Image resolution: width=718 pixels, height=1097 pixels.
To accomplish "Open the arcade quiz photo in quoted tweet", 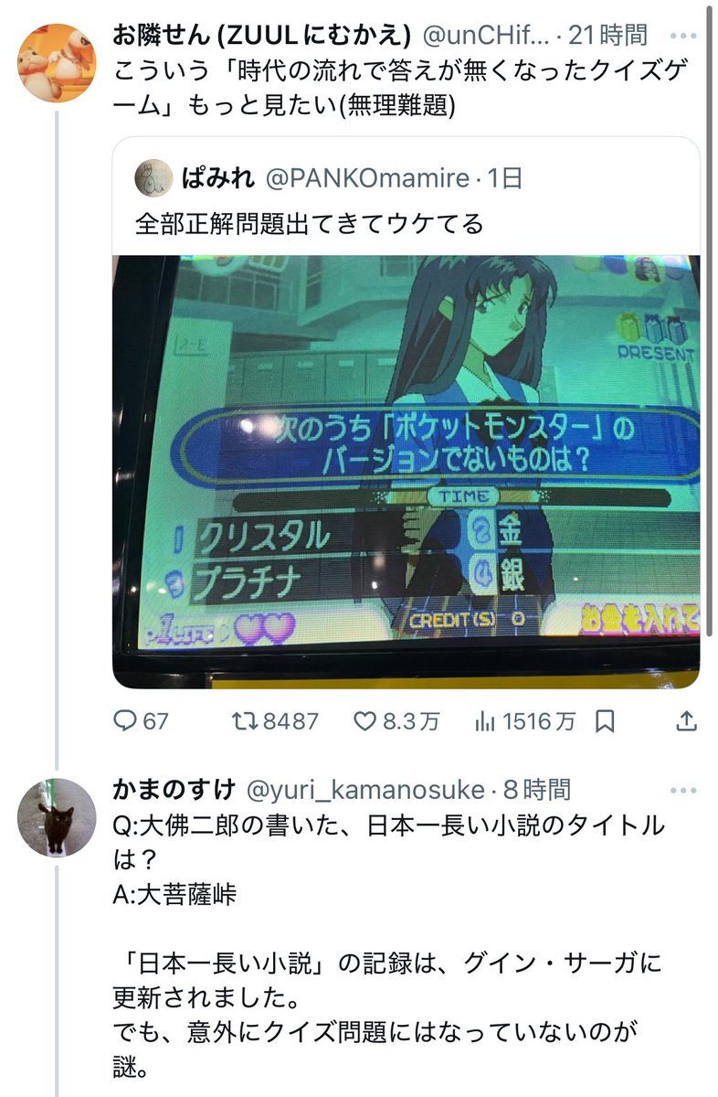I will point(407,471).
